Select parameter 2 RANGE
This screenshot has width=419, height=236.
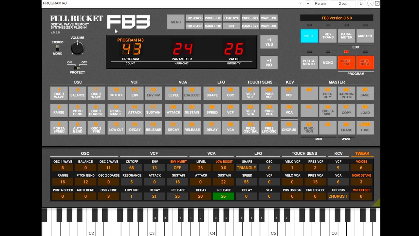click(59, 110)
